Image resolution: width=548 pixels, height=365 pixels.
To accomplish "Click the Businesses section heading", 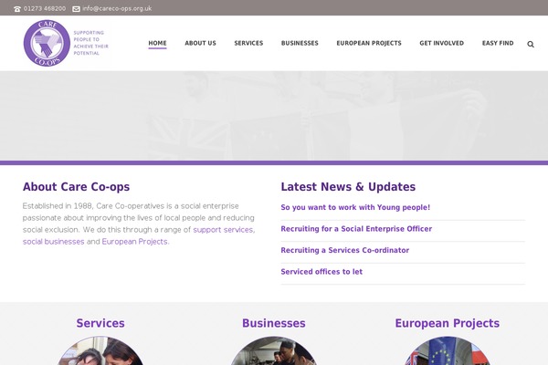I will (x=274, y=323).
